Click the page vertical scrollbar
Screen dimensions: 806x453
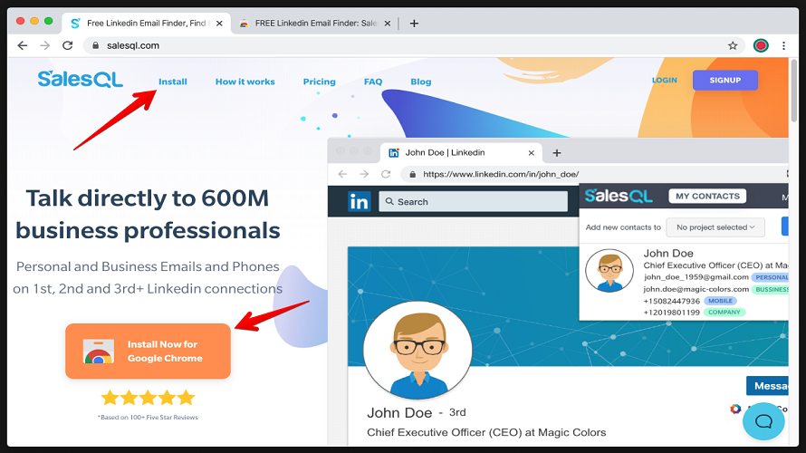point(793,91)
